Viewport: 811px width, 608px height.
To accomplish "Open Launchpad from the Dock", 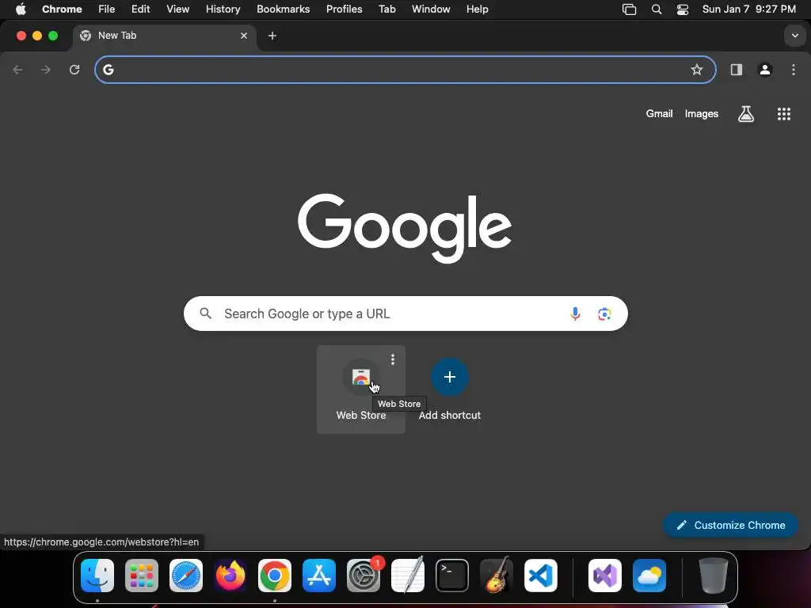I will [142, 576].
